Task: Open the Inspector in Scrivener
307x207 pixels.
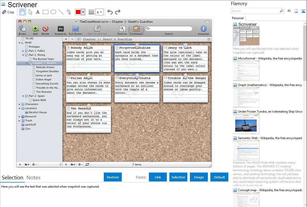Action: [x=204, y=29]
